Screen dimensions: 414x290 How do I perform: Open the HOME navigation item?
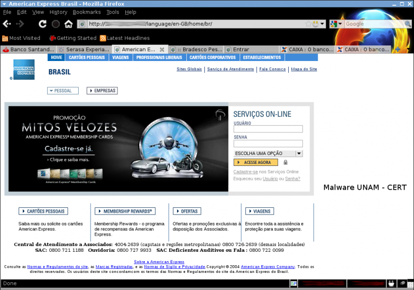point(56,57)
